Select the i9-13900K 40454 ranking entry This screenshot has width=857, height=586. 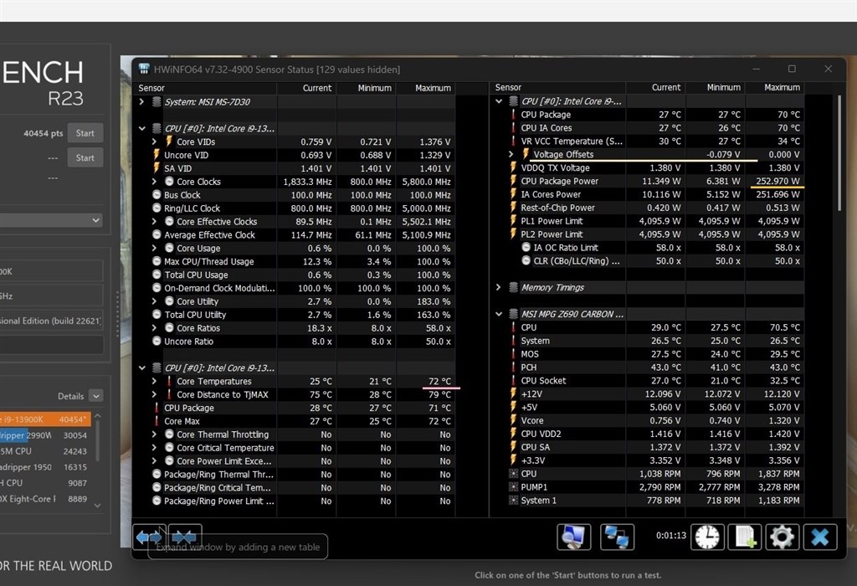coord(45,419)
